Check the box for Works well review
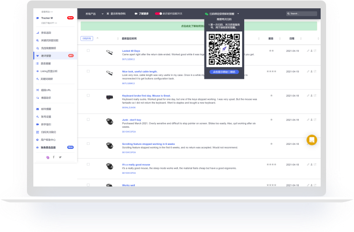Screen dimensions: 354x232 (88, 185)
